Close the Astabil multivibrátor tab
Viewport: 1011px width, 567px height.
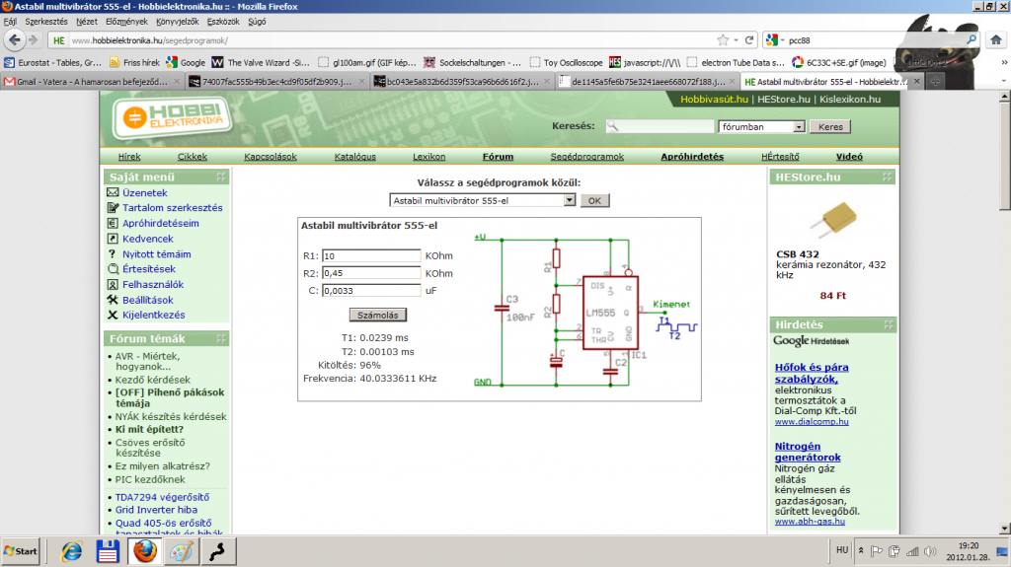[916, 81]
